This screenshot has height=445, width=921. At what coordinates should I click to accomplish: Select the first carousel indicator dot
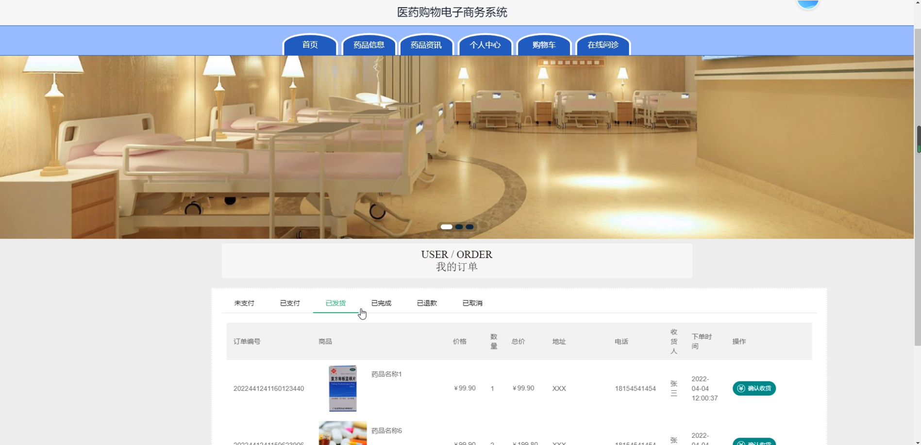pyautogui.click(x=447, y=227)
